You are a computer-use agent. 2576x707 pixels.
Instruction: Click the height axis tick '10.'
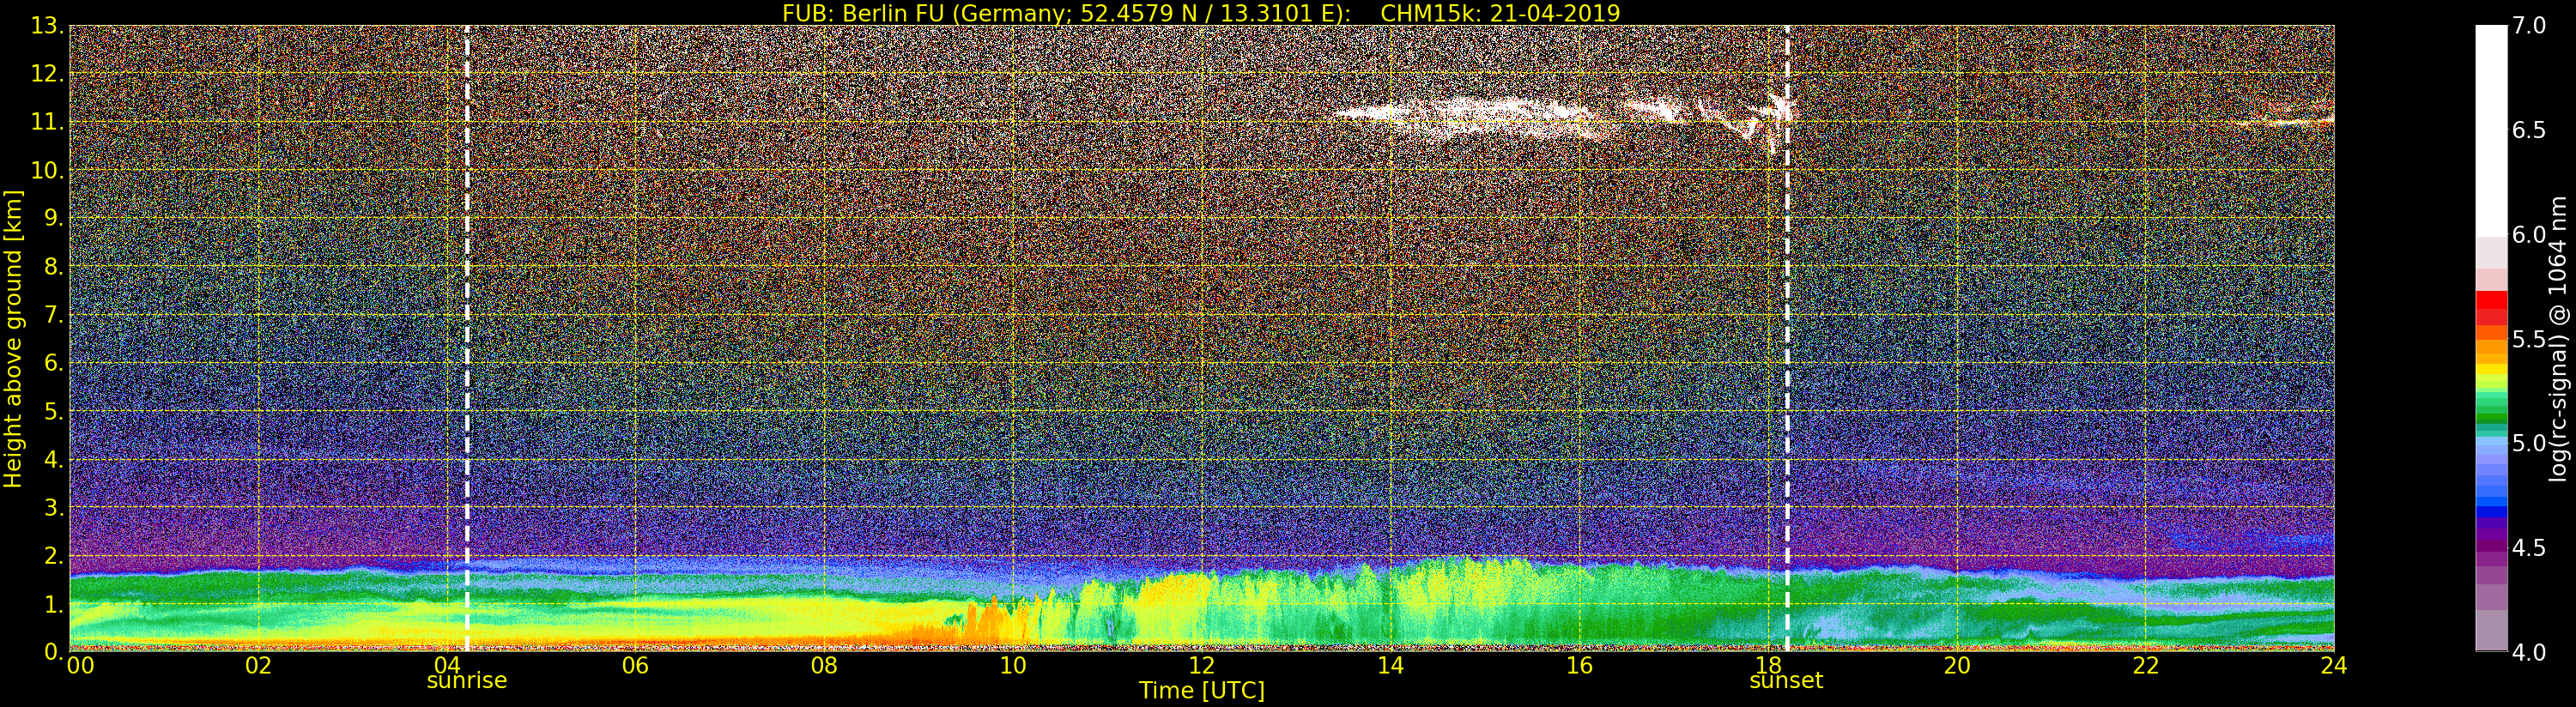click(47, 170)
